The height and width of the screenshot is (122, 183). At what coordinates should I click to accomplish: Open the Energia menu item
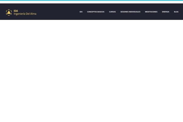(166, 12)
